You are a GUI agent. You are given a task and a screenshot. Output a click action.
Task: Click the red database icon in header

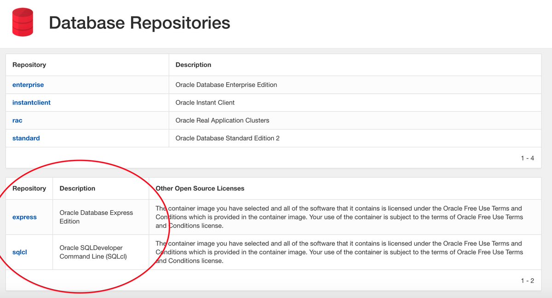click(x=23, y=22)
